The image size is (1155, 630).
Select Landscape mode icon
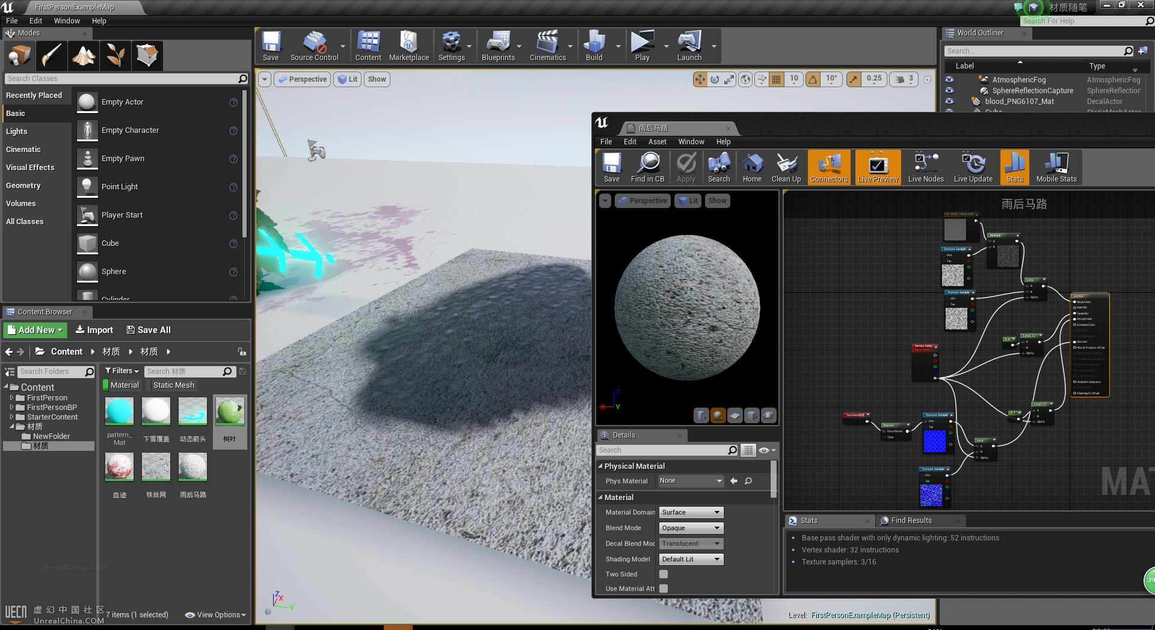click(x=83, y=55)
